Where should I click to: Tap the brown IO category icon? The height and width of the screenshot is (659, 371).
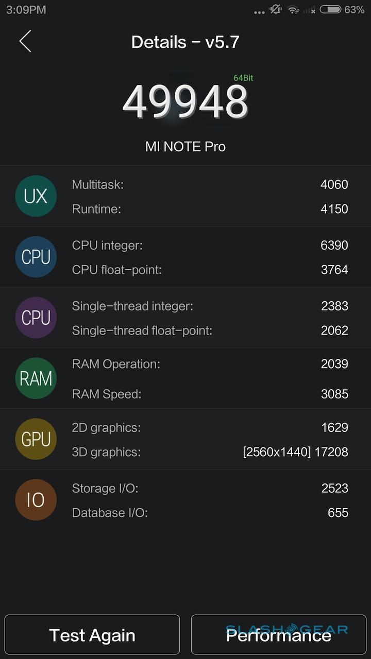36,500
